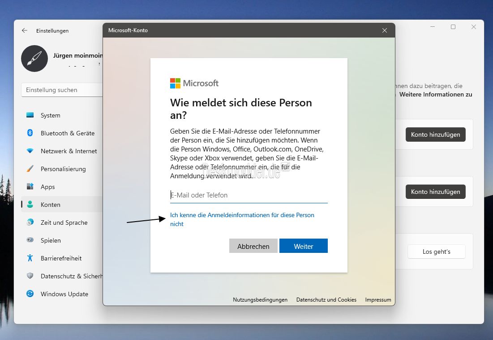Click the Abbrechen button
This screenshot has height=340, width=493.
point(253,246)
